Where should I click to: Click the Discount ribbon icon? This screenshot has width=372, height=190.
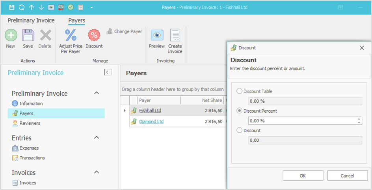[x=94, y=36]
